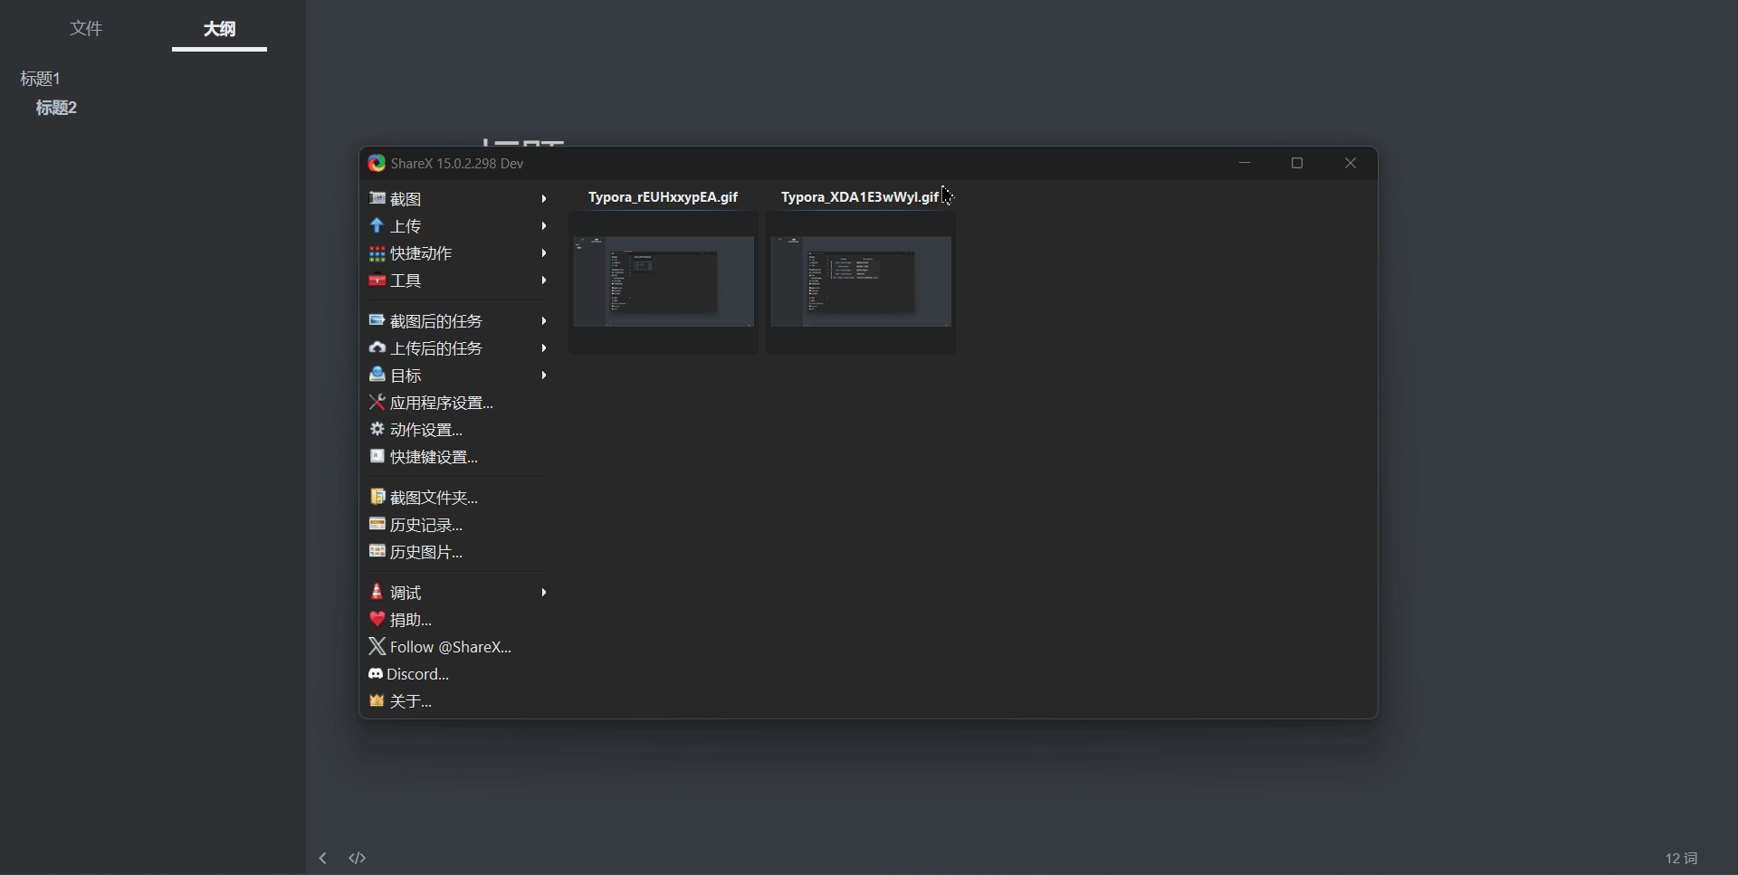Click the 截图后的任务 icon
This screenshot has height=875, width=1738.
click(x=377, y=320)
